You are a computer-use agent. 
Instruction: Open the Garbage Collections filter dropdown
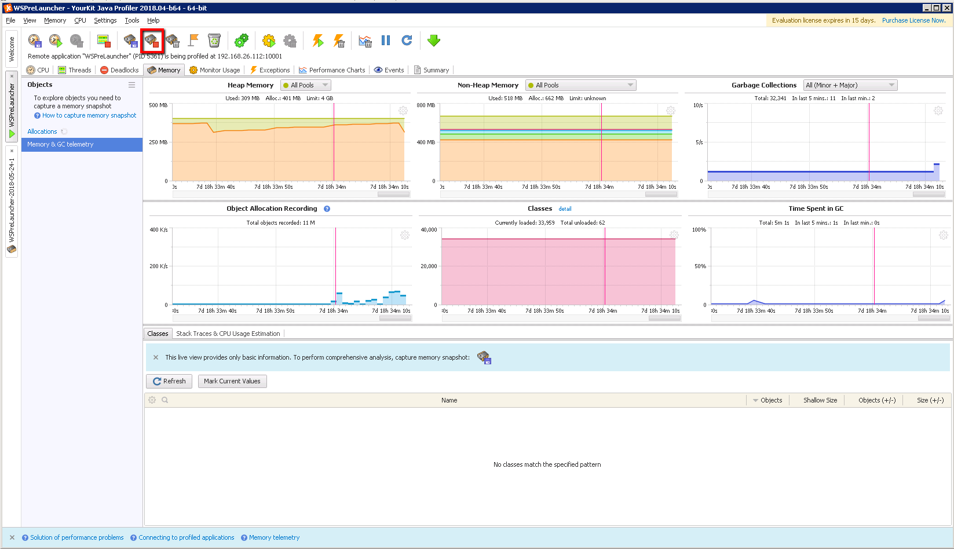point(850,85)
